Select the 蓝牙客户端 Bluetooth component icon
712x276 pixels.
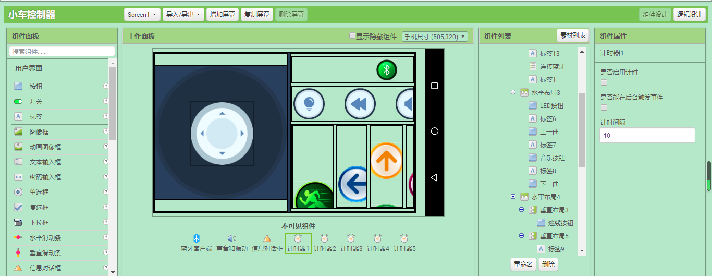pos(197,238)
